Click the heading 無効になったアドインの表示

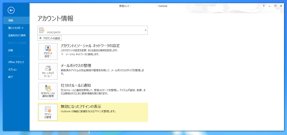pyautogui.click(x=81, y=106)
